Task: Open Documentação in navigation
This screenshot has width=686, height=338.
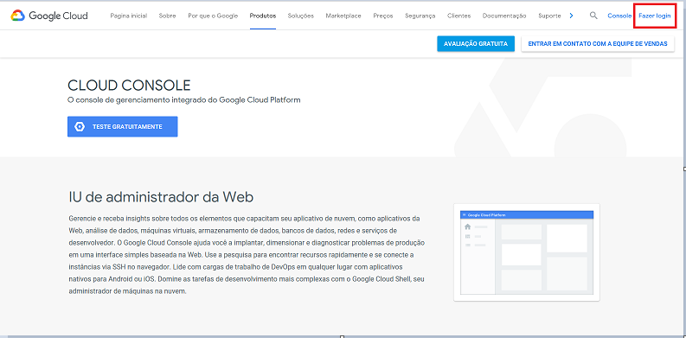Action: click(x=504, y=16)
